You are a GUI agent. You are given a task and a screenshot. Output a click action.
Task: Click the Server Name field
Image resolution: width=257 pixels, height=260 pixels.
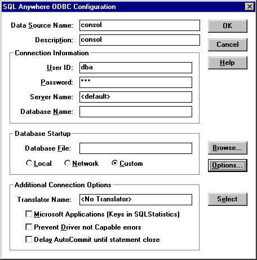(x=136, y=97)
